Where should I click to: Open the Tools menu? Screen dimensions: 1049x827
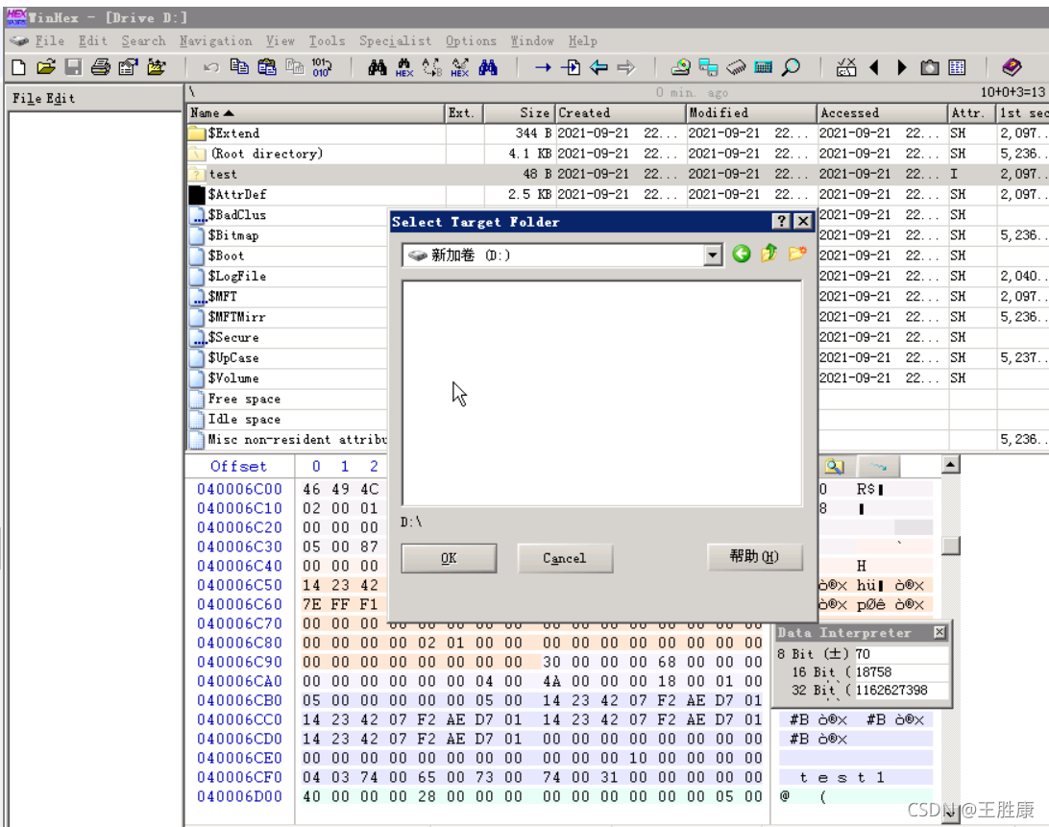327,40
